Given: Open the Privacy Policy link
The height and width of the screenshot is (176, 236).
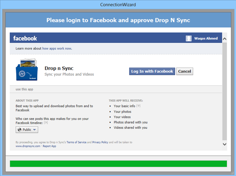Looking at the screenshot, I should click(x=100, y=142).
